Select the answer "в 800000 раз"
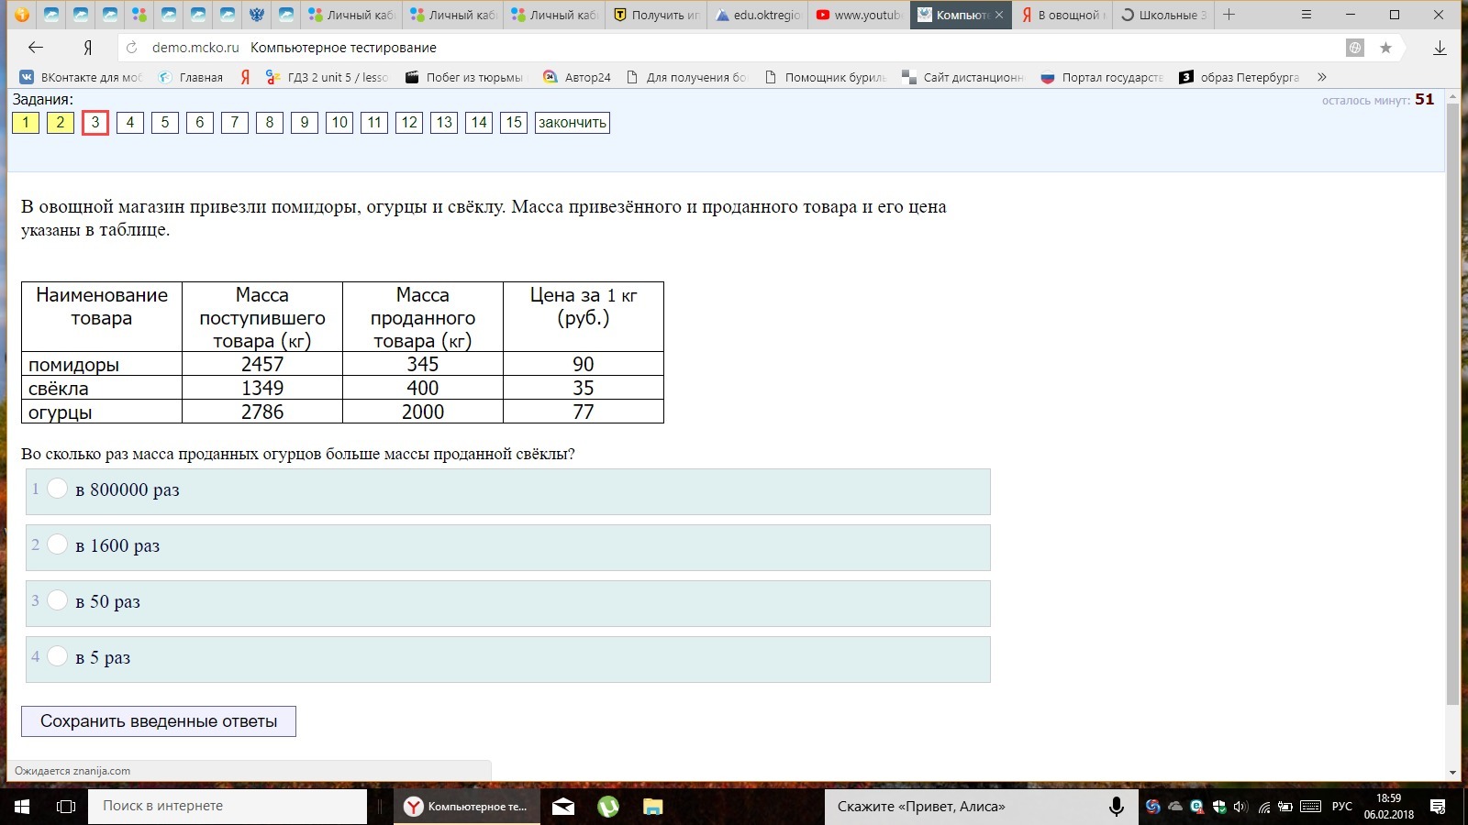The image size is (1468, 825). (57, 489)
